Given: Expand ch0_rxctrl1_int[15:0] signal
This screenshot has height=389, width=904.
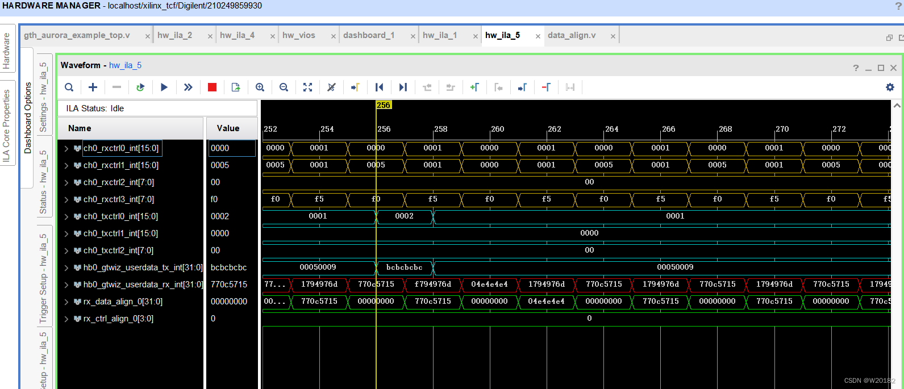Looking at the screenshot, I should 66,165.
